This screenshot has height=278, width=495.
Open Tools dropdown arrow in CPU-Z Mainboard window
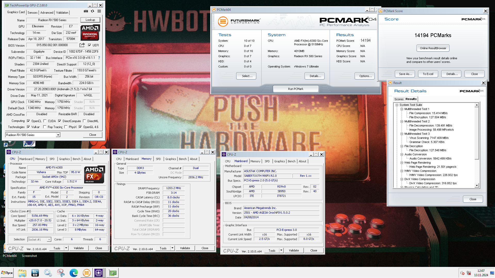(x=281, y=250)
